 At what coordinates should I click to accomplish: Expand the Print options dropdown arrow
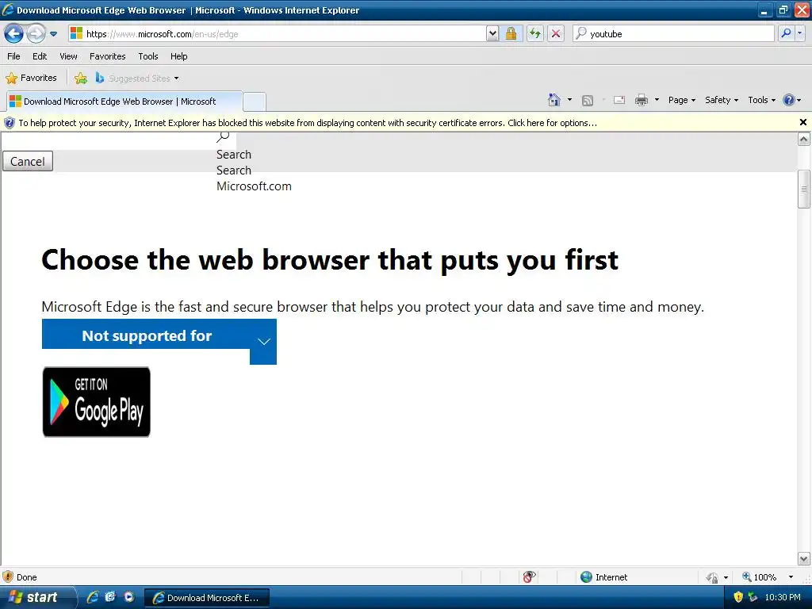(657, 100)
